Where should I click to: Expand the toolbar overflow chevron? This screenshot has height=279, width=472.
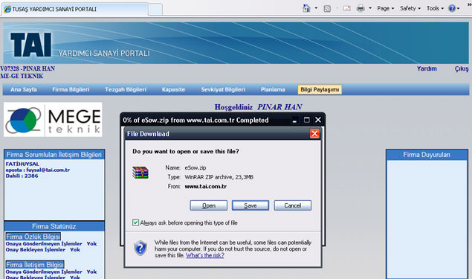(469, 4)
